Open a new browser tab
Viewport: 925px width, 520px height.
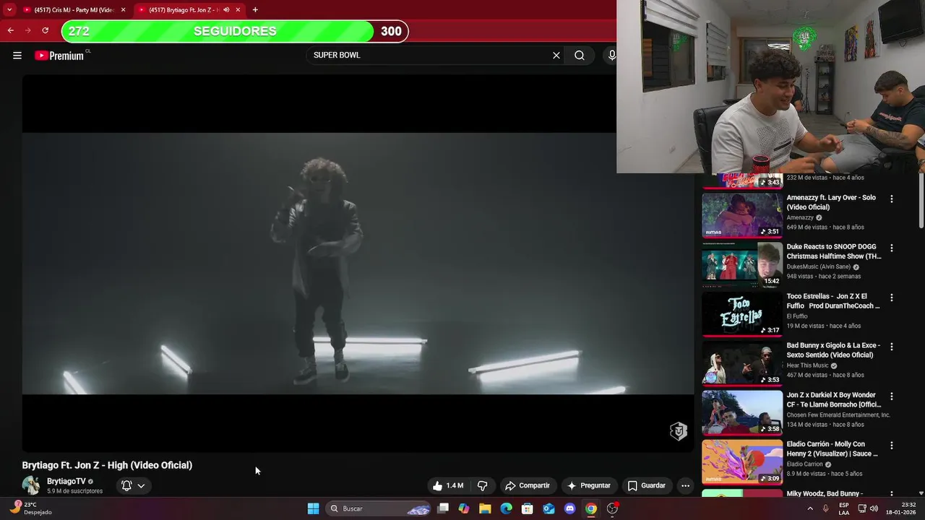[x=255, y=10]
